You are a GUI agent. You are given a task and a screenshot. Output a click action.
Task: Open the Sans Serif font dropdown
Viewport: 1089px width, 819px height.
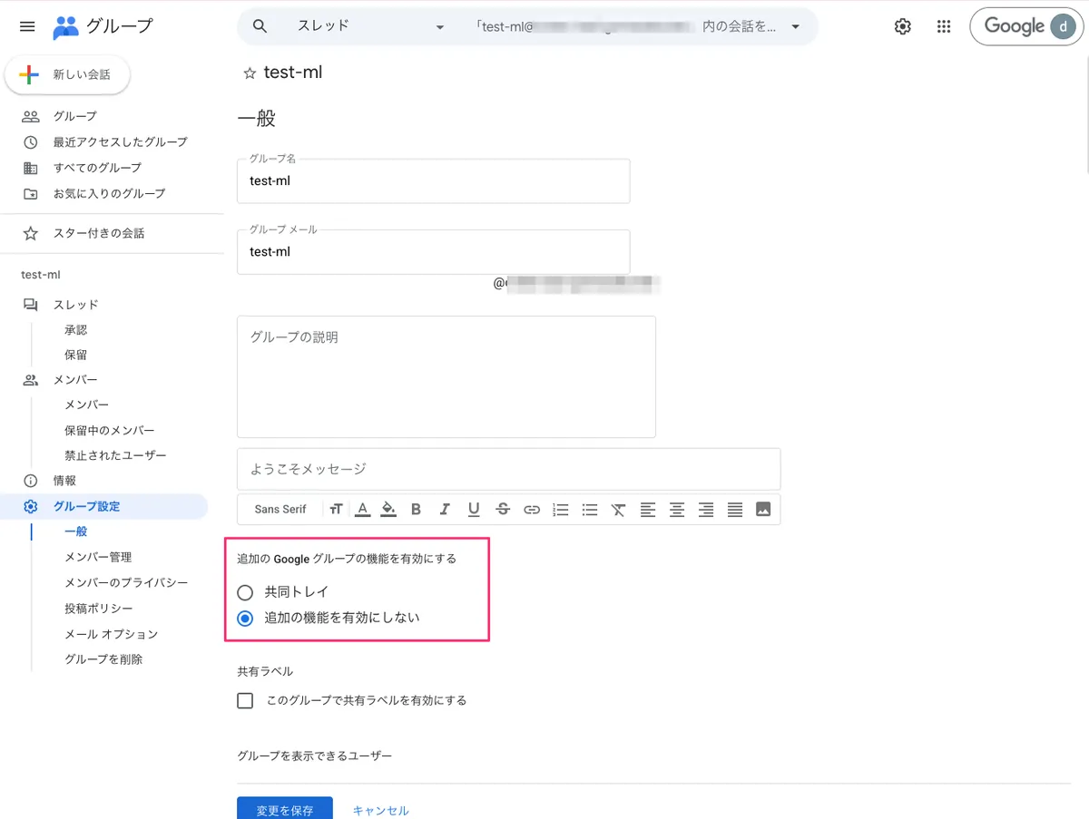point(280,510)
